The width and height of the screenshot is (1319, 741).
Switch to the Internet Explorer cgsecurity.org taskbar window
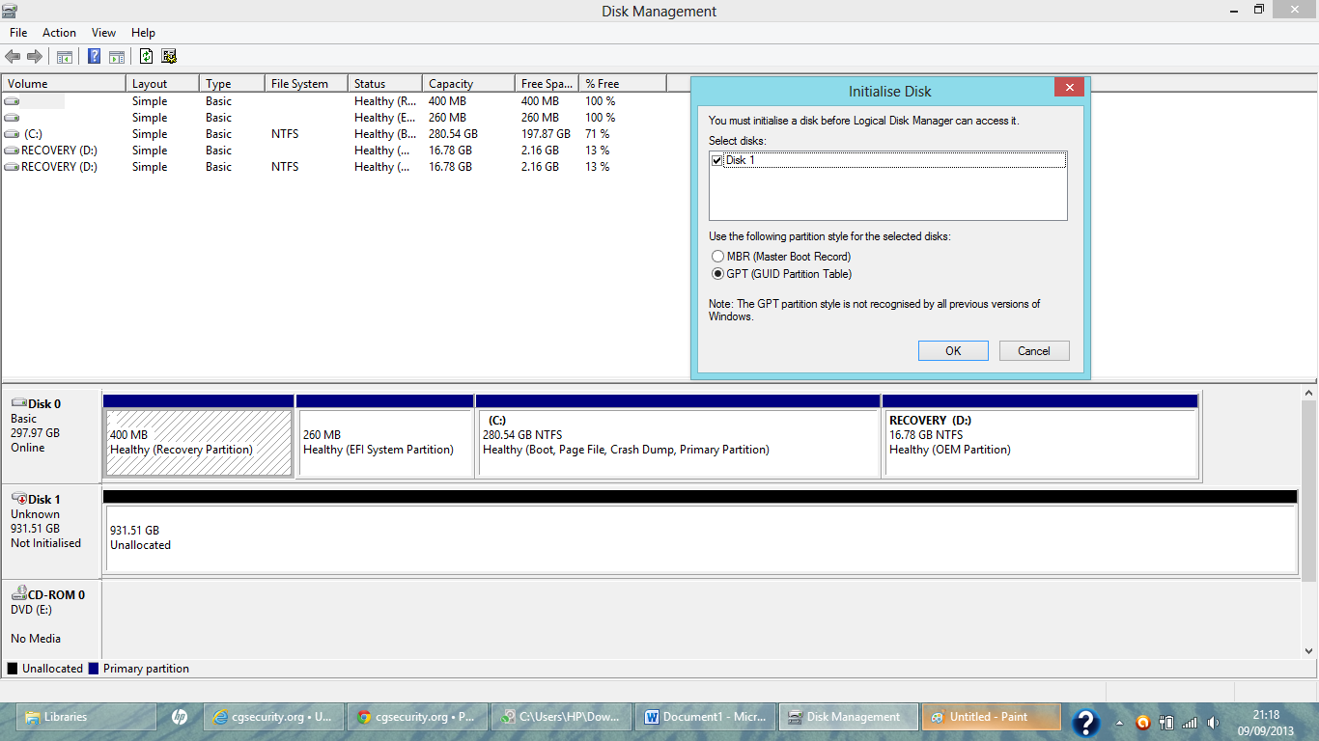point(274,717)
